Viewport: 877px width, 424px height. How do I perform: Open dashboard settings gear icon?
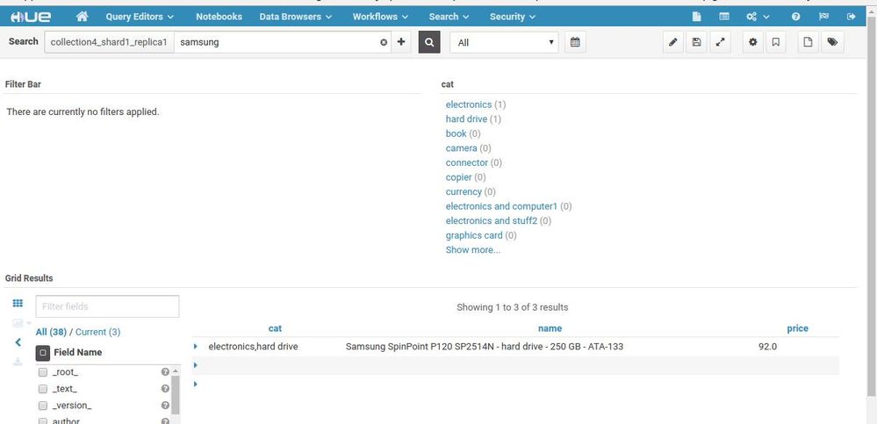[x=753, y=42]
